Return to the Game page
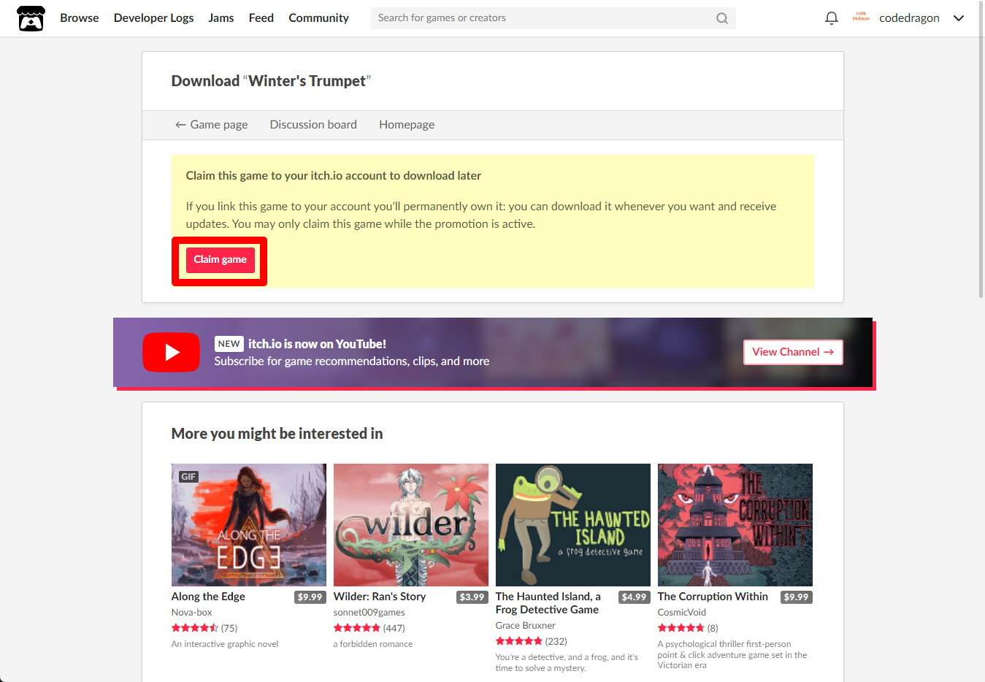The image size is (985, 682). (x=211, y=125)
